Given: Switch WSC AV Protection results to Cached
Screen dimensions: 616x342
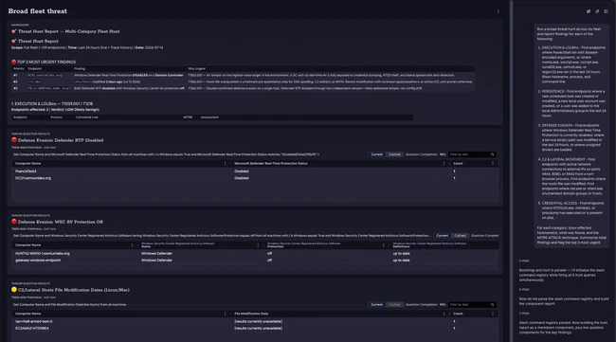Looking at the screenshot, I should (460, 236).
